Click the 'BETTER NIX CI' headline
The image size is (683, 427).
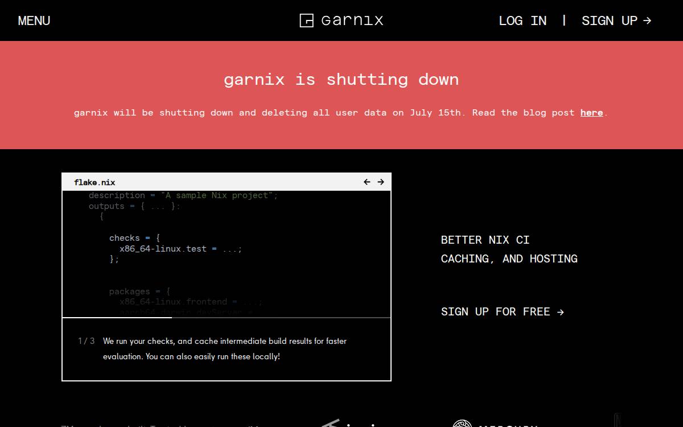click(x=485, y=240)
